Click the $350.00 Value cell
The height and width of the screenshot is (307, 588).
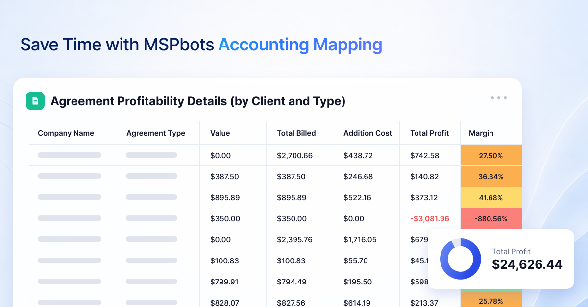(225, 219)
